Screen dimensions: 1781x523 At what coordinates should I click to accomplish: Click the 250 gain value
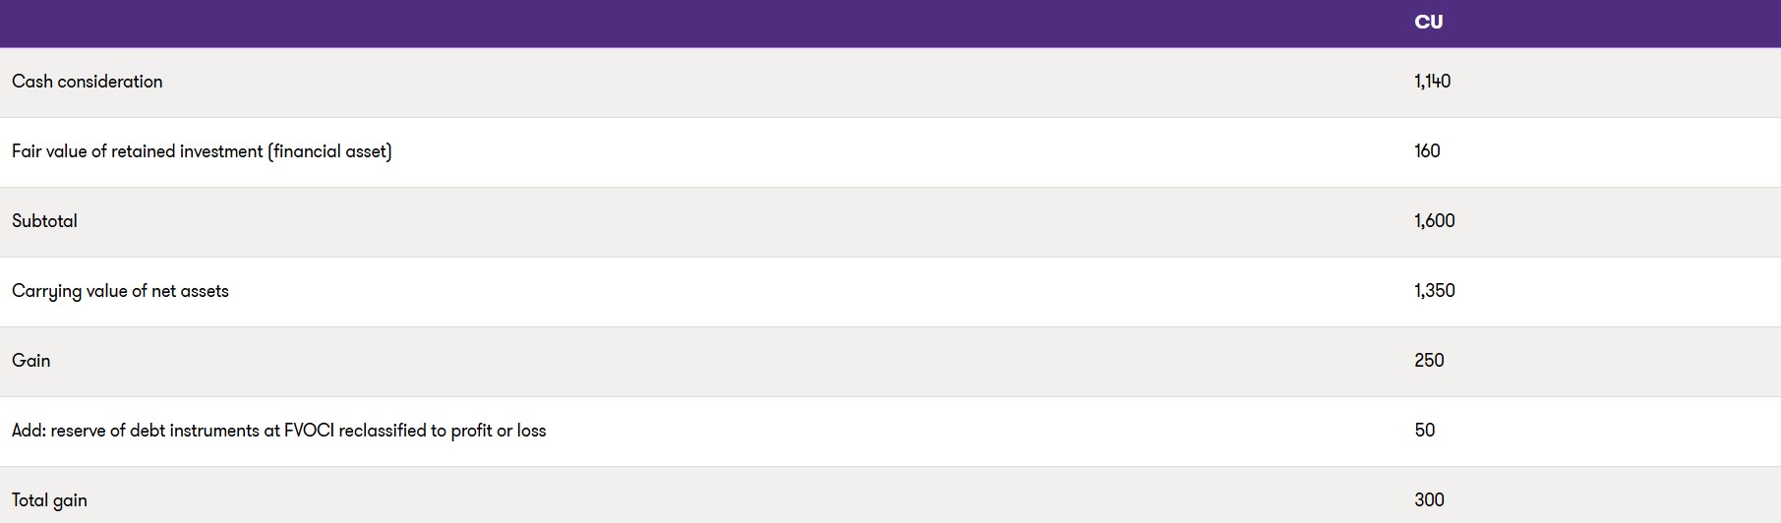(1429, 361)
